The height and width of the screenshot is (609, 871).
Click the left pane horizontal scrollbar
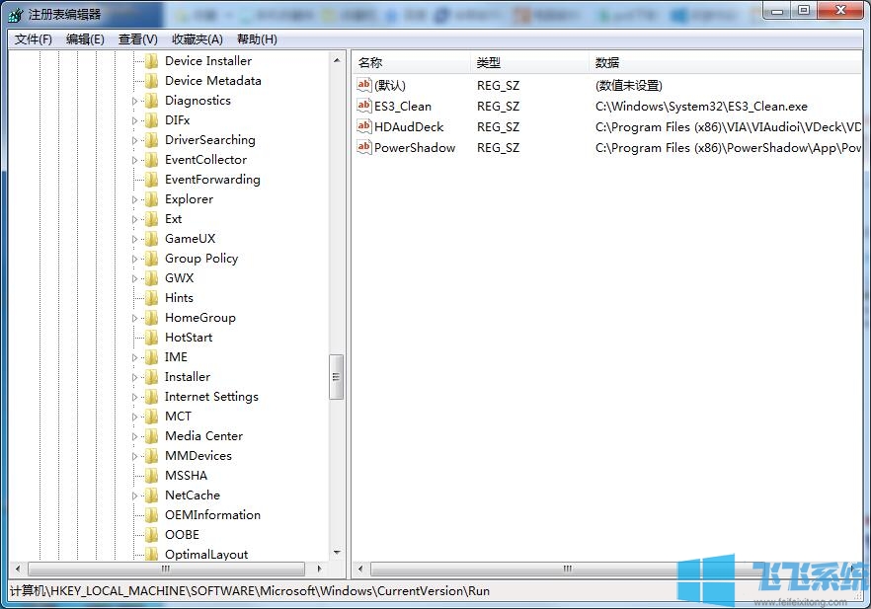click(x=166, y=570)
